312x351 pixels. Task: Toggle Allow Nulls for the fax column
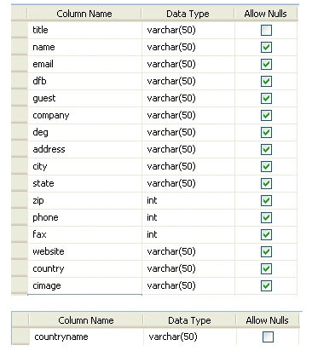pos(266,234)
